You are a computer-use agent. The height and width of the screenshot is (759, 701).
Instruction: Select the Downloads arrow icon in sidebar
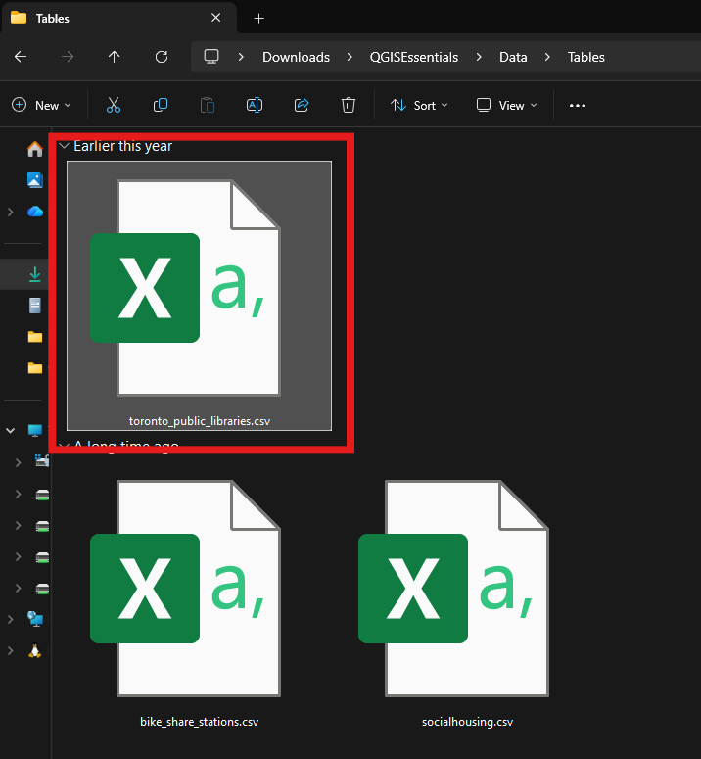coord(35,274)
